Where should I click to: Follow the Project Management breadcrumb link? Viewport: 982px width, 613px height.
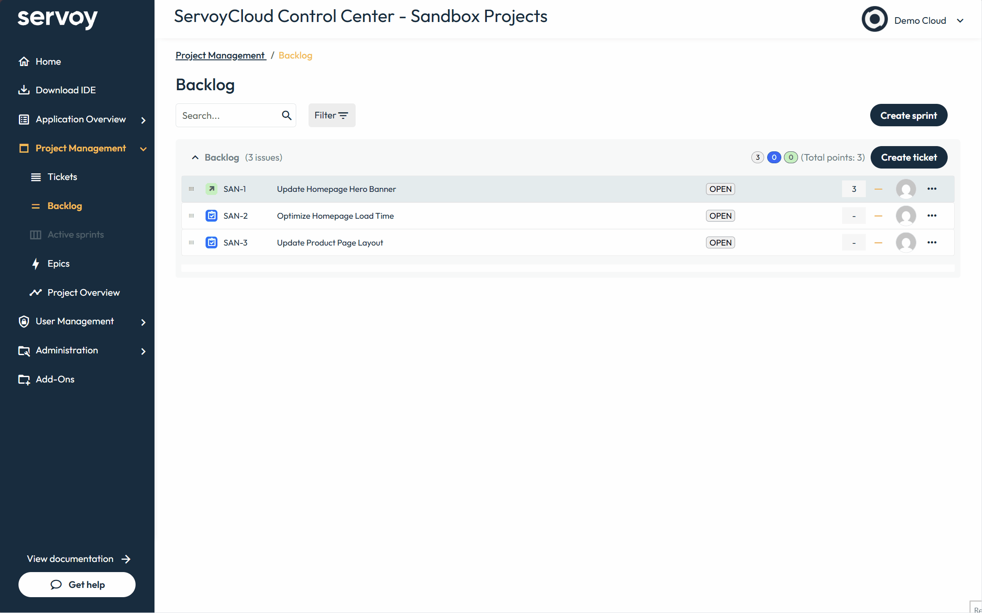[x=220, y=55]
